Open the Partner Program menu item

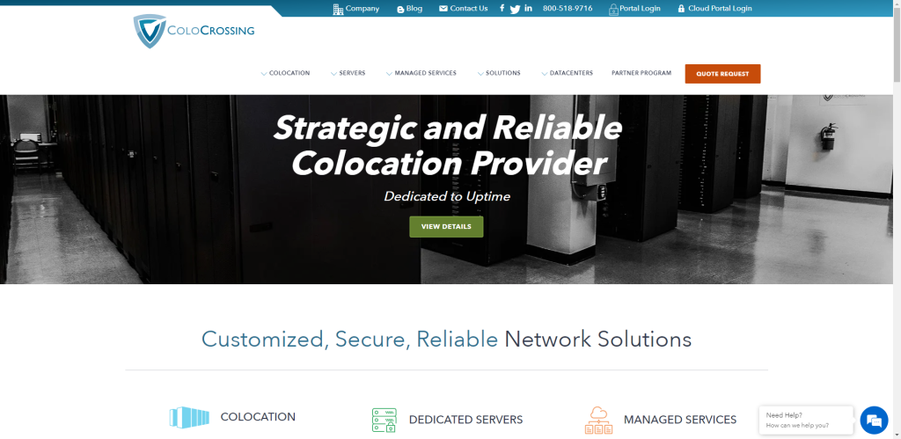point(641,73)
